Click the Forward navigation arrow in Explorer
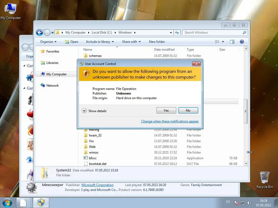 47,32
